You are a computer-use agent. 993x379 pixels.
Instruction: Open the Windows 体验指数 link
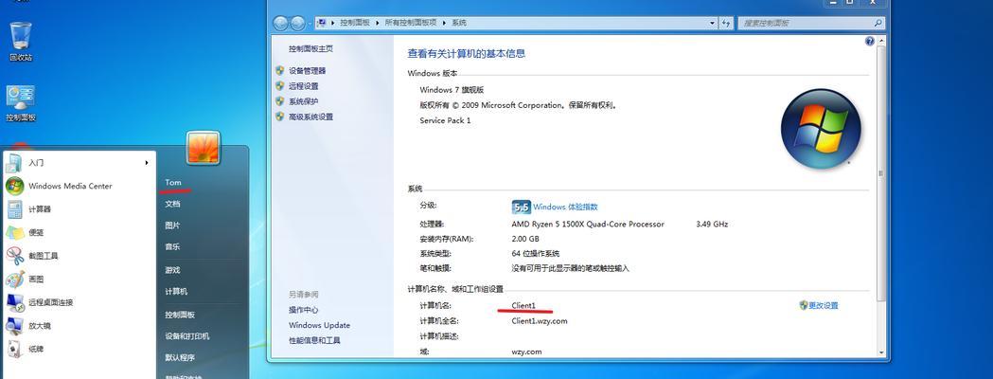pos(565,208)
